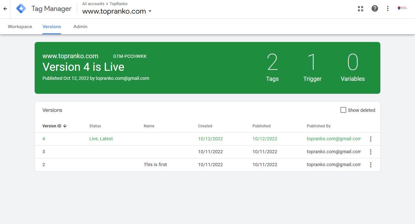Open version 2 row ID
The height and width of the screenshot is (224, 415).
(x=44, y=165)
